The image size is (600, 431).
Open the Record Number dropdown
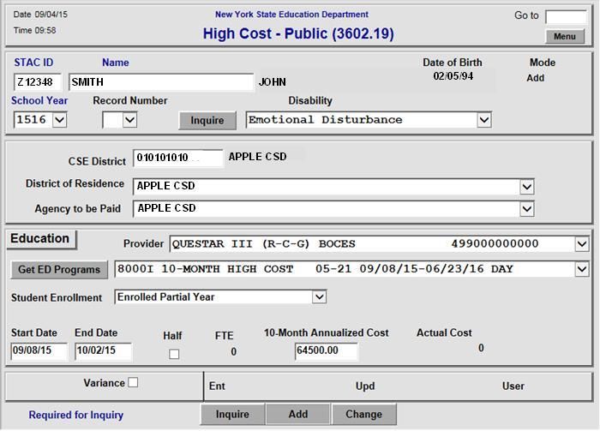129,120
